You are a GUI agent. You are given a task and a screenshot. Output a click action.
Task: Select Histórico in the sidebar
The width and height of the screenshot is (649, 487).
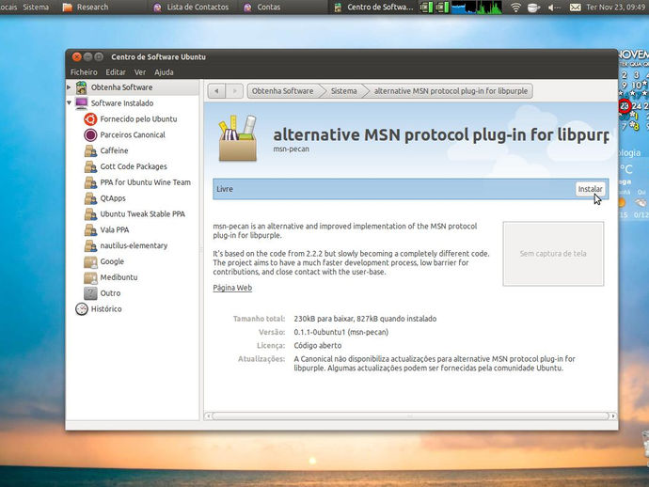(106, 309)
